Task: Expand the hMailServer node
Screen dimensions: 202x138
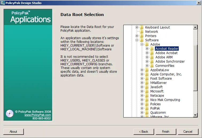Action: tap(142, 83)
